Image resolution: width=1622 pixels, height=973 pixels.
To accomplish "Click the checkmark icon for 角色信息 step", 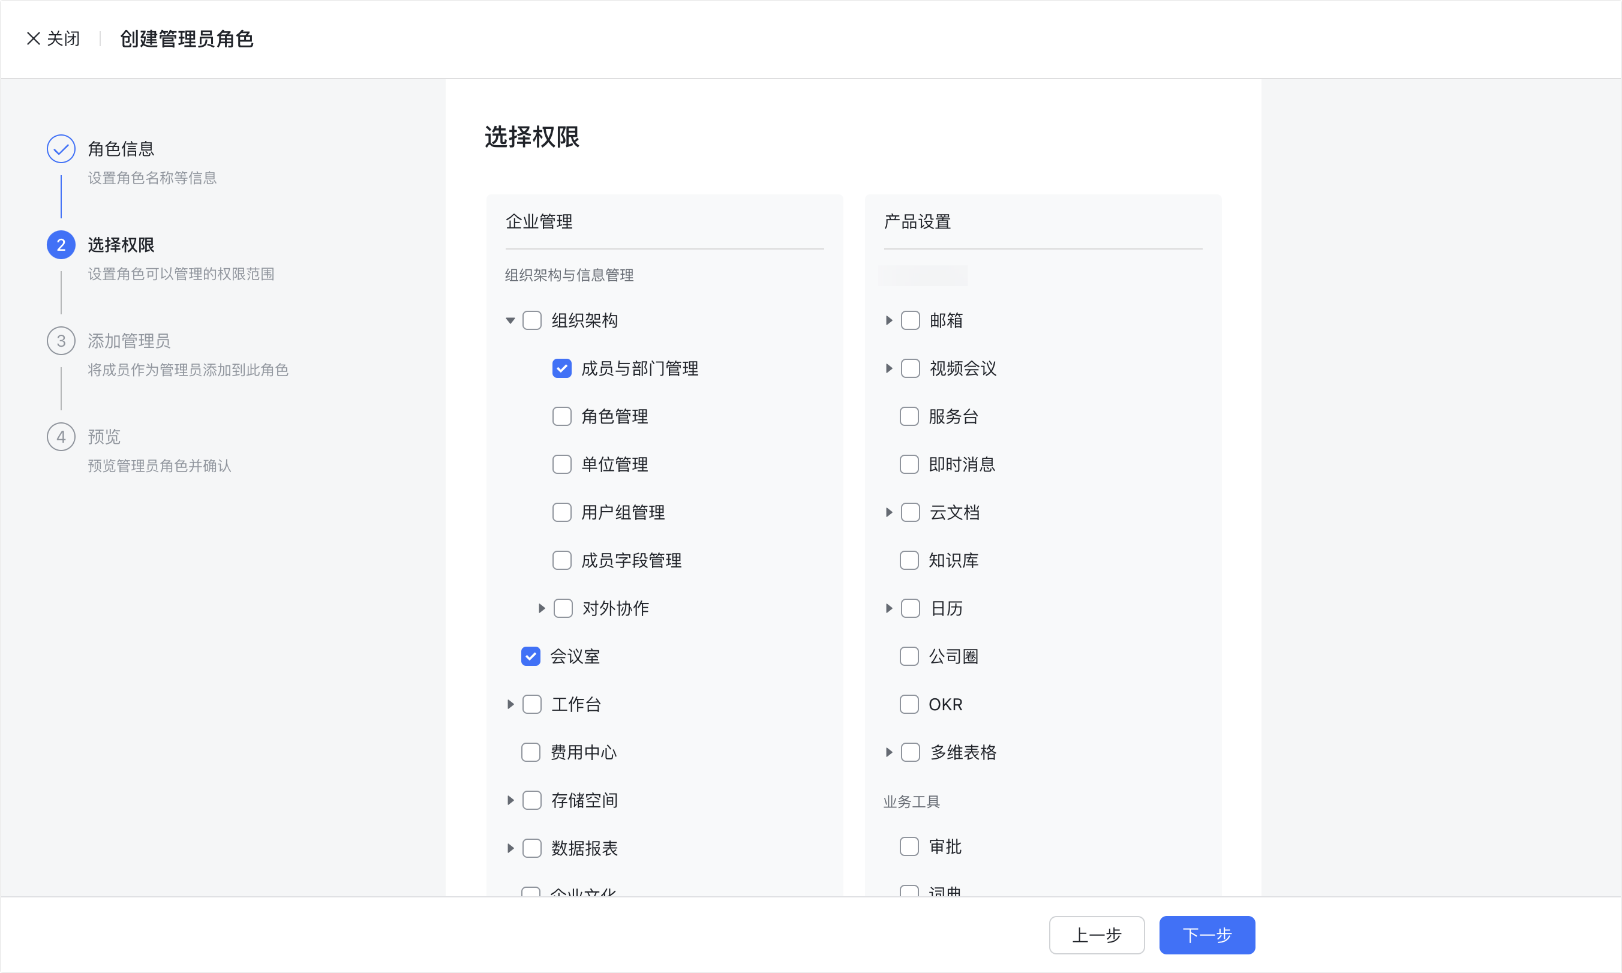I will coord(61,149).
